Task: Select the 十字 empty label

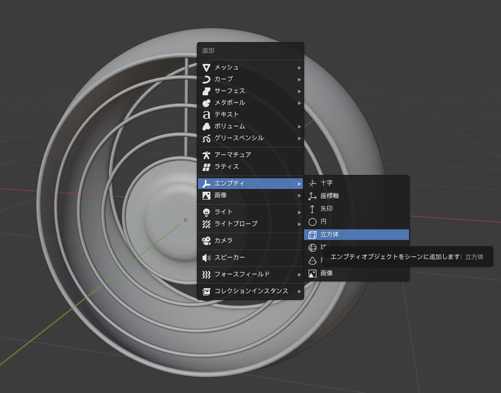Action: point(327,183)
